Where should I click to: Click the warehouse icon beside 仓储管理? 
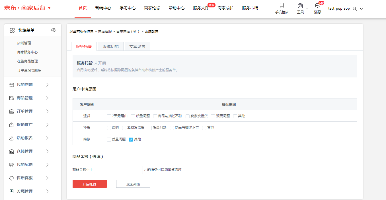[x=12, y=151]
